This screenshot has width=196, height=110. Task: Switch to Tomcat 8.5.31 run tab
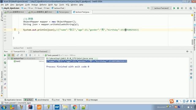coord(19,52)
